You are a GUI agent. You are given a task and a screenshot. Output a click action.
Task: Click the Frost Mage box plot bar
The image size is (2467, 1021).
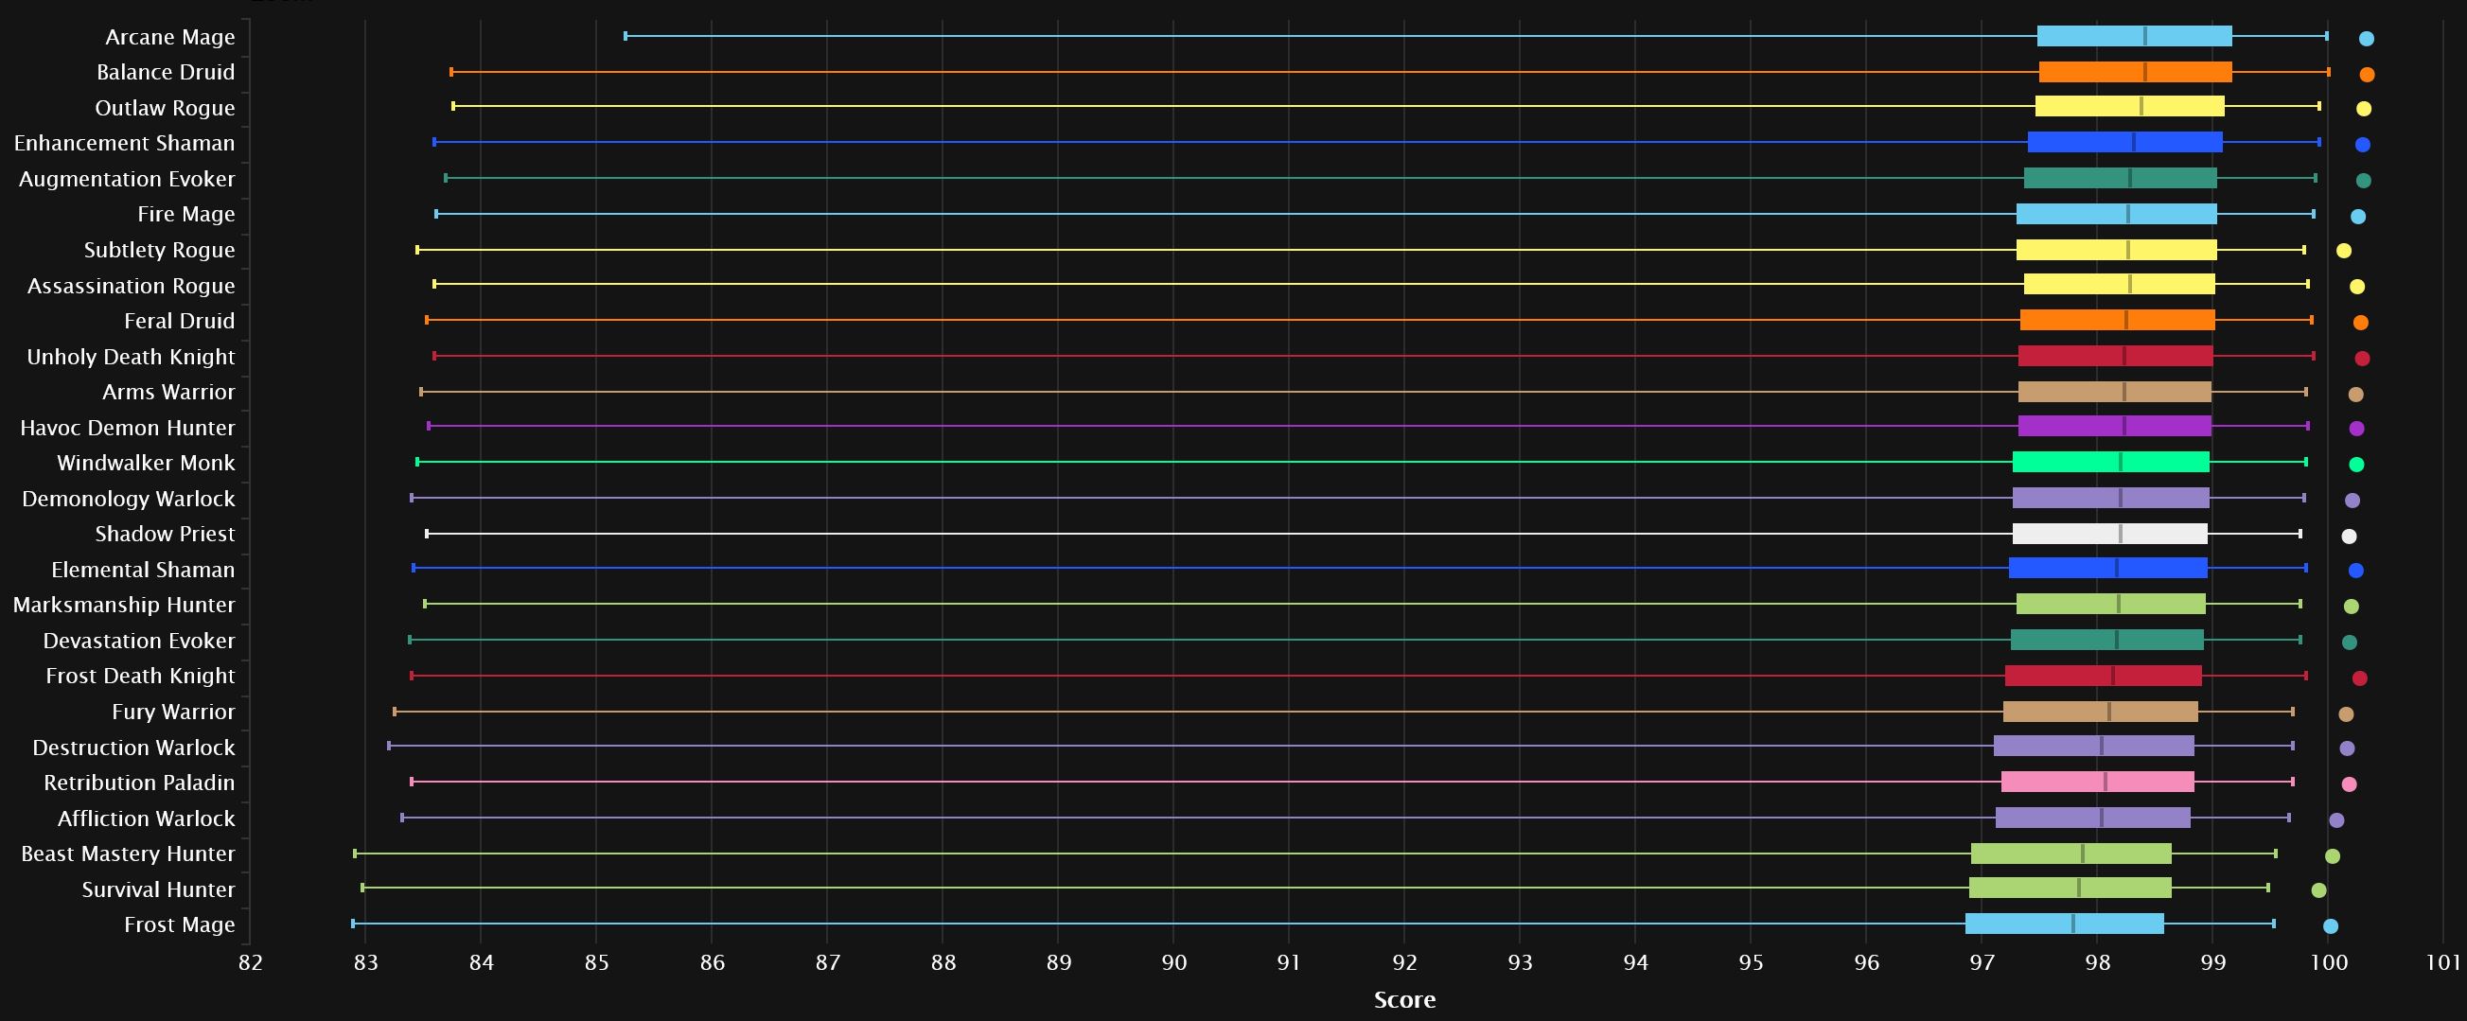click(2064, 924)
